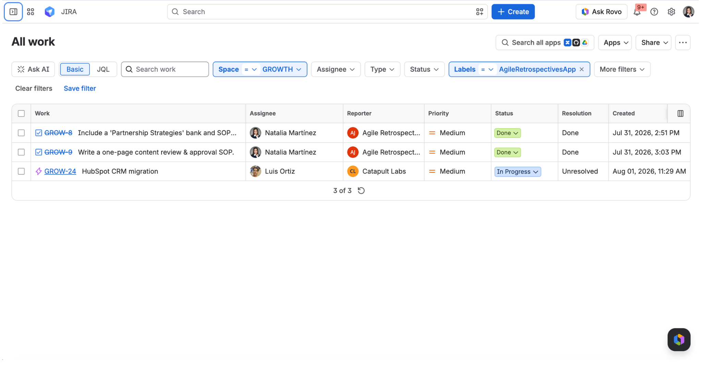Screen dimensions: 702x365
Task: Open the column configuration icon
Action: click(x=680, y=113)
